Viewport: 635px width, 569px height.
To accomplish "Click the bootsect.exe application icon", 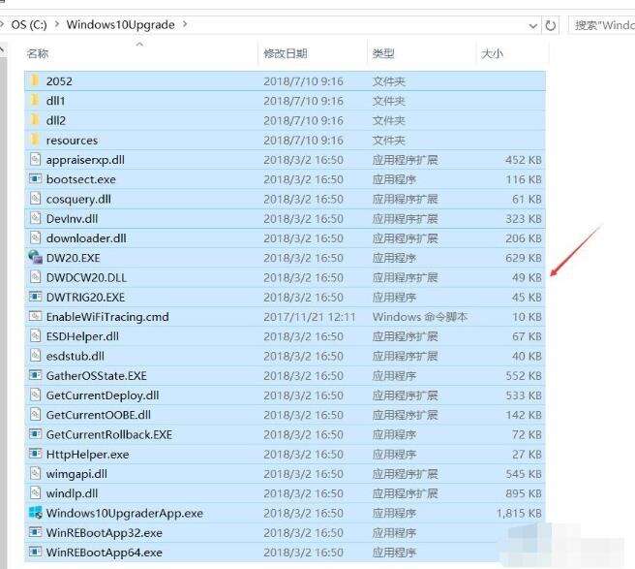I will pos(35,178).
